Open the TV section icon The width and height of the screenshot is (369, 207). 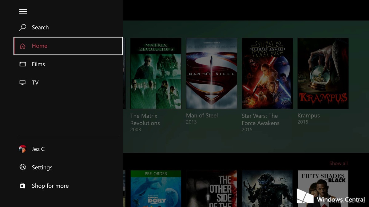pos(22,83)
